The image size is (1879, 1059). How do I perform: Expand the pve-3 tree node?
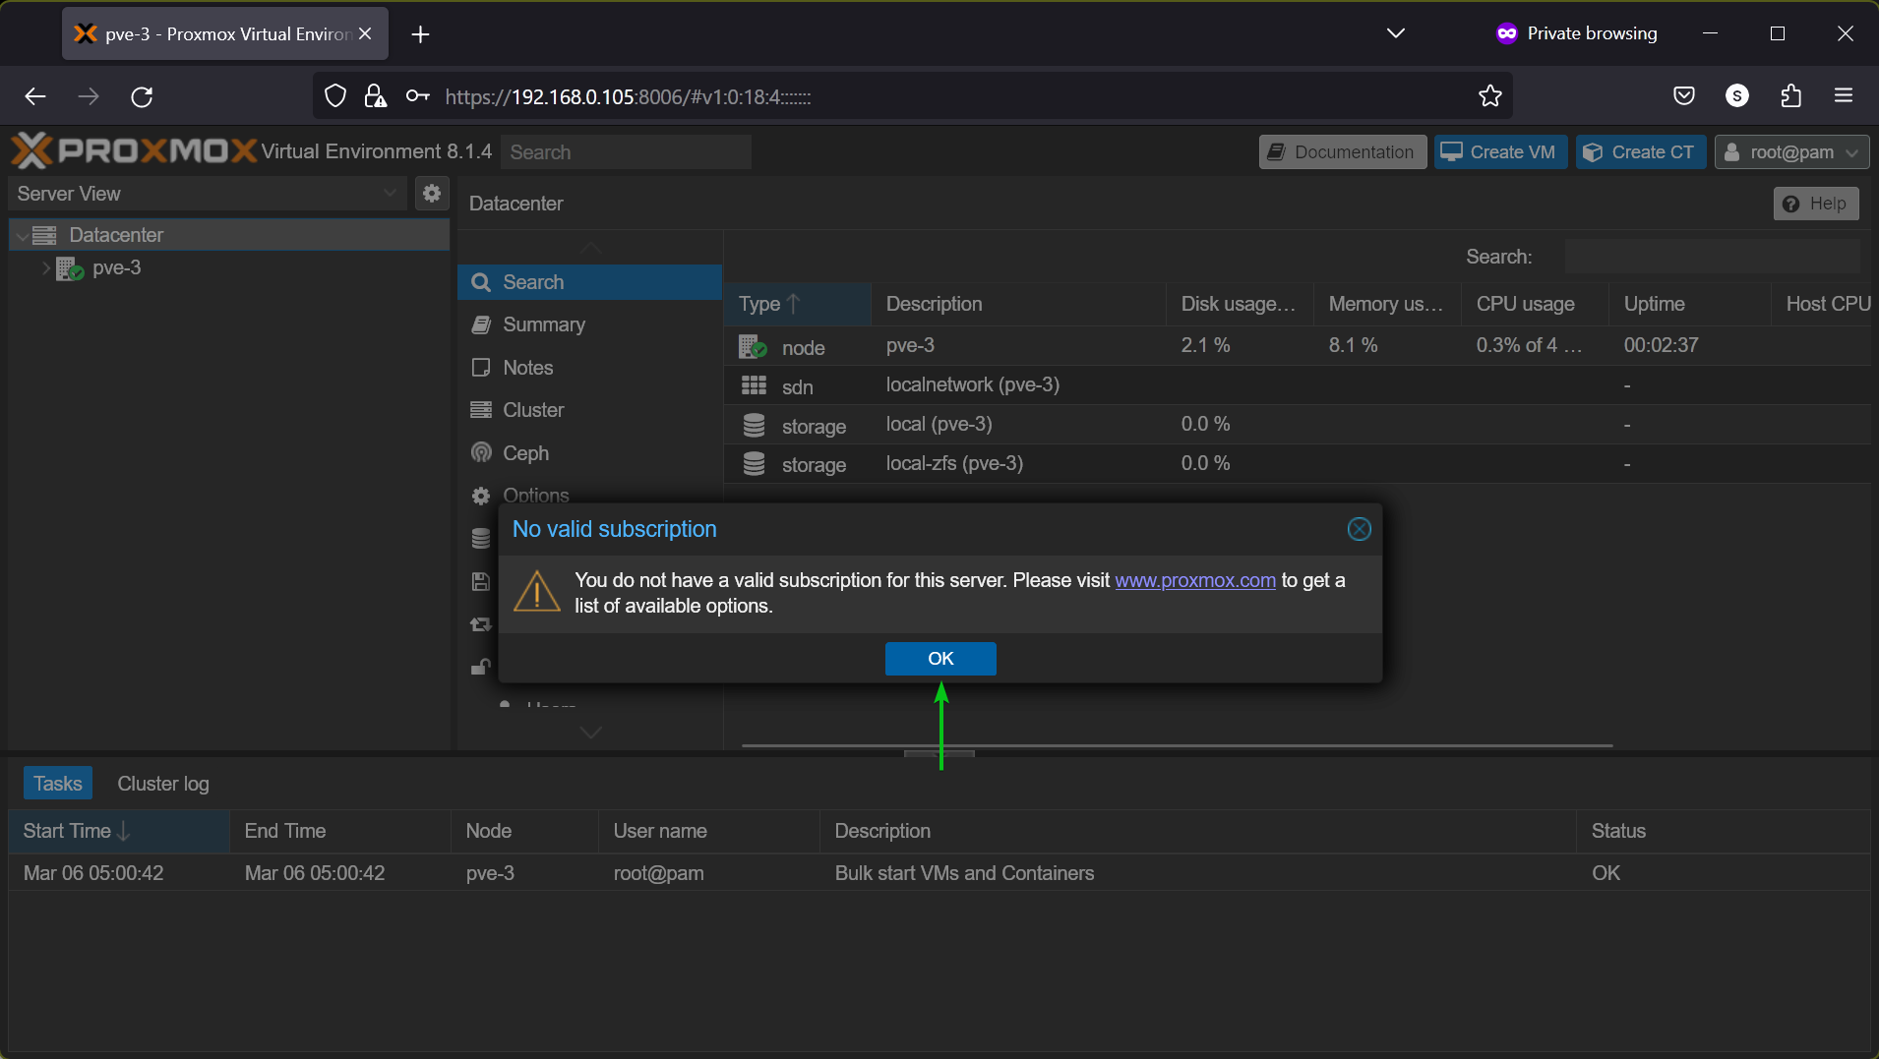click(x=45, y=267)
